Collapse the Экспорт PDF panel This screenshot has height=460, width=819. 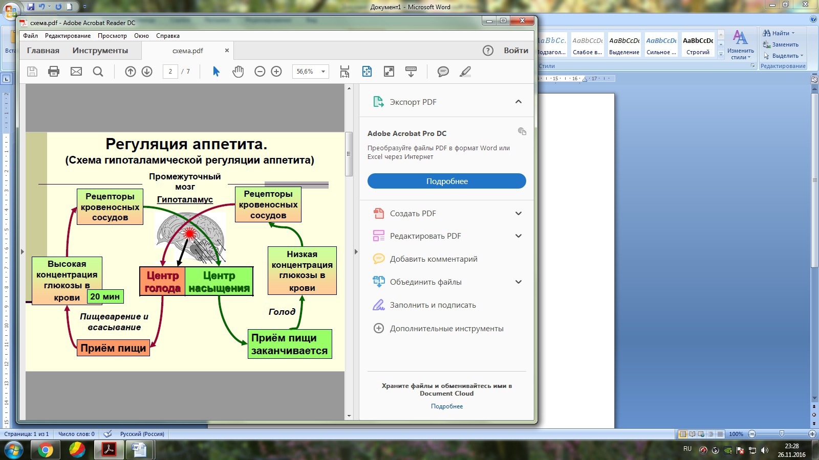[x=519, y=102]
